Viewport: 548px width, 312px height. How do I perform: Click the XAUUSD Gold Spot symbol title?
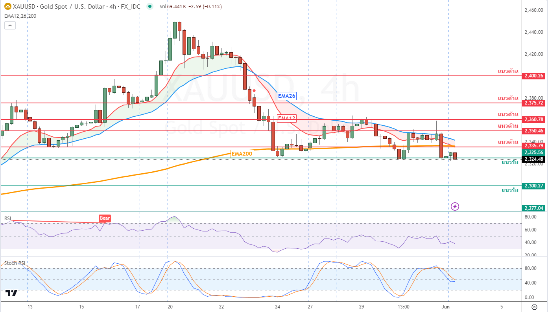coord(76,7)
